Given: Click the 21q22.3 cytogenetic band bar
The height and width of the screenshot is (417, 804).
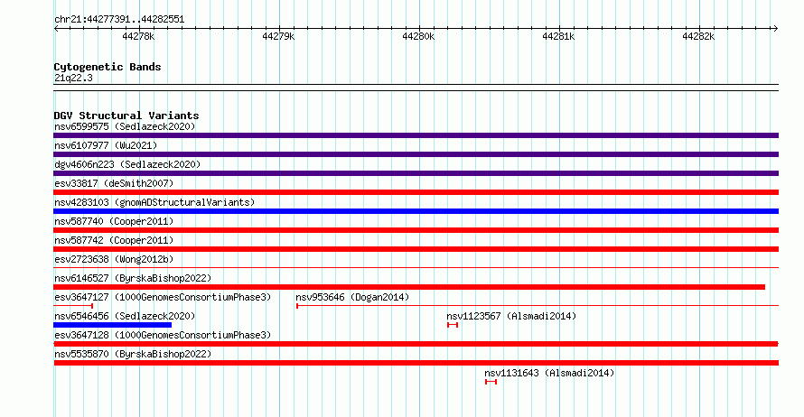Looking at the screenshot, I should (x=416, y=88).
